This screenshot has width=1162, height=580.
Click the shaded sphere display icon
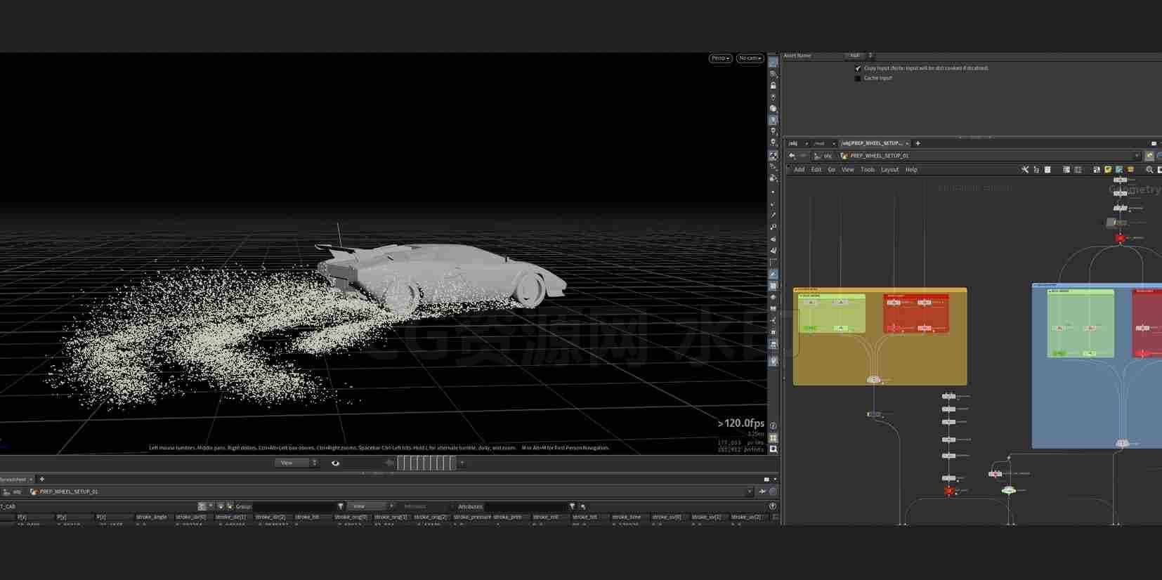tap(773, 109)
